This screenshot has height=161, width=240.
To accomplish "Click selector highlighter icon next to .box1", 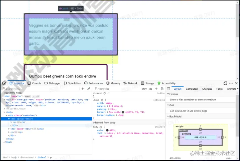I will 102,100.
